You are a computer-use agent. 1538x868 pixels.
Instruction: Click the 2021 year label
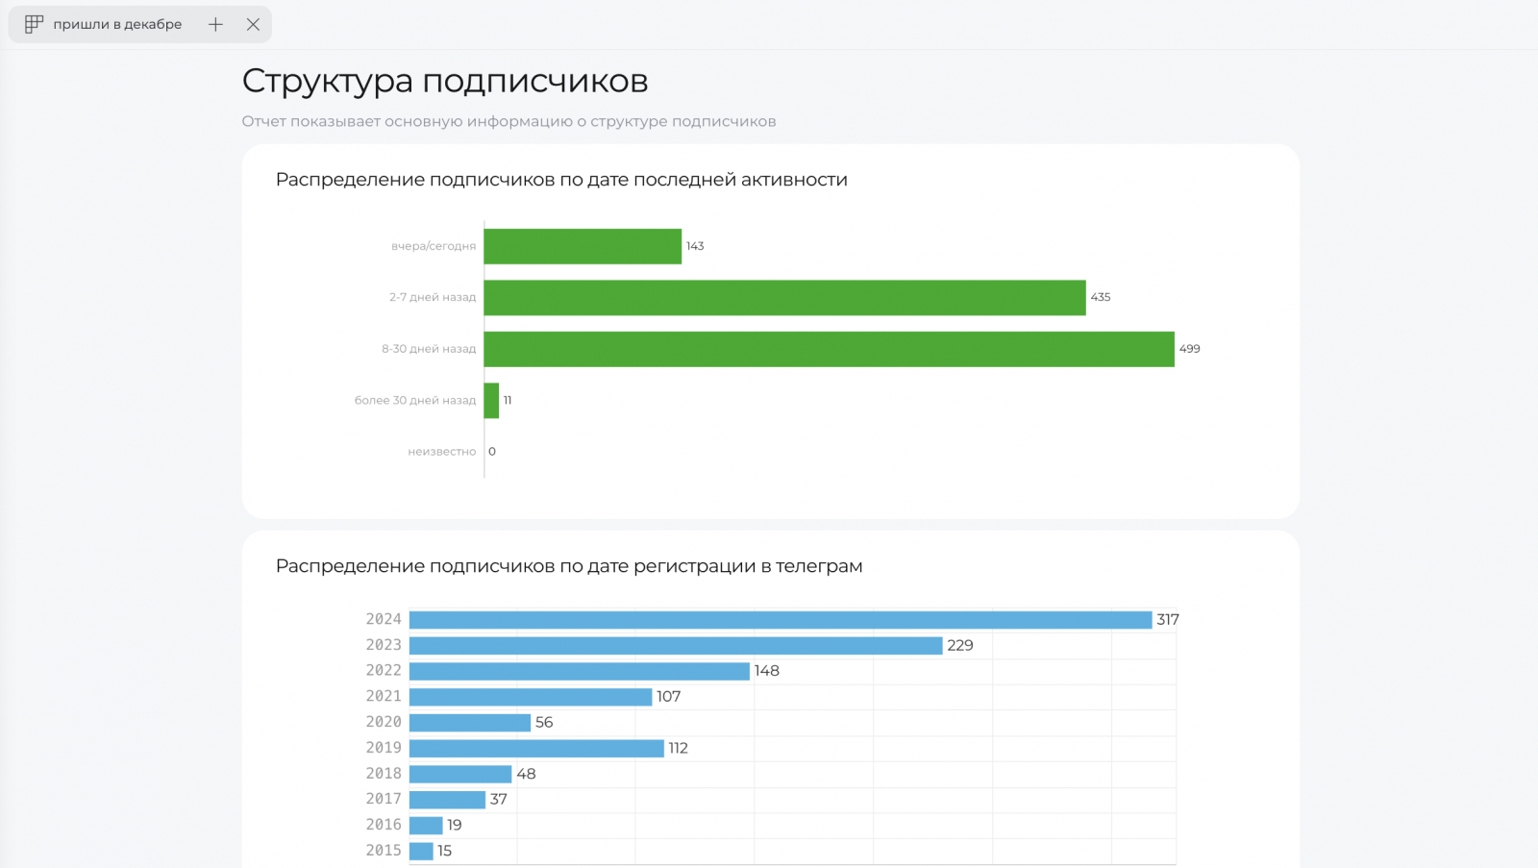point(384,696)
